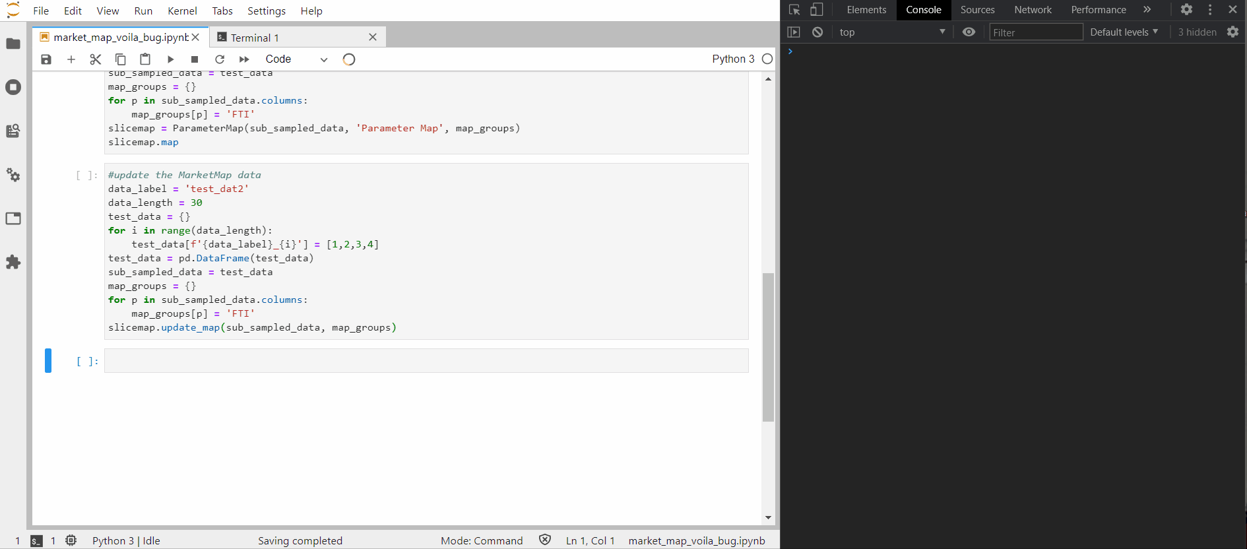The image size is (1247, 549).
Task: Open the Extension Manager puzzle icon
Action: pyautogui.click(x=13, y=262)
